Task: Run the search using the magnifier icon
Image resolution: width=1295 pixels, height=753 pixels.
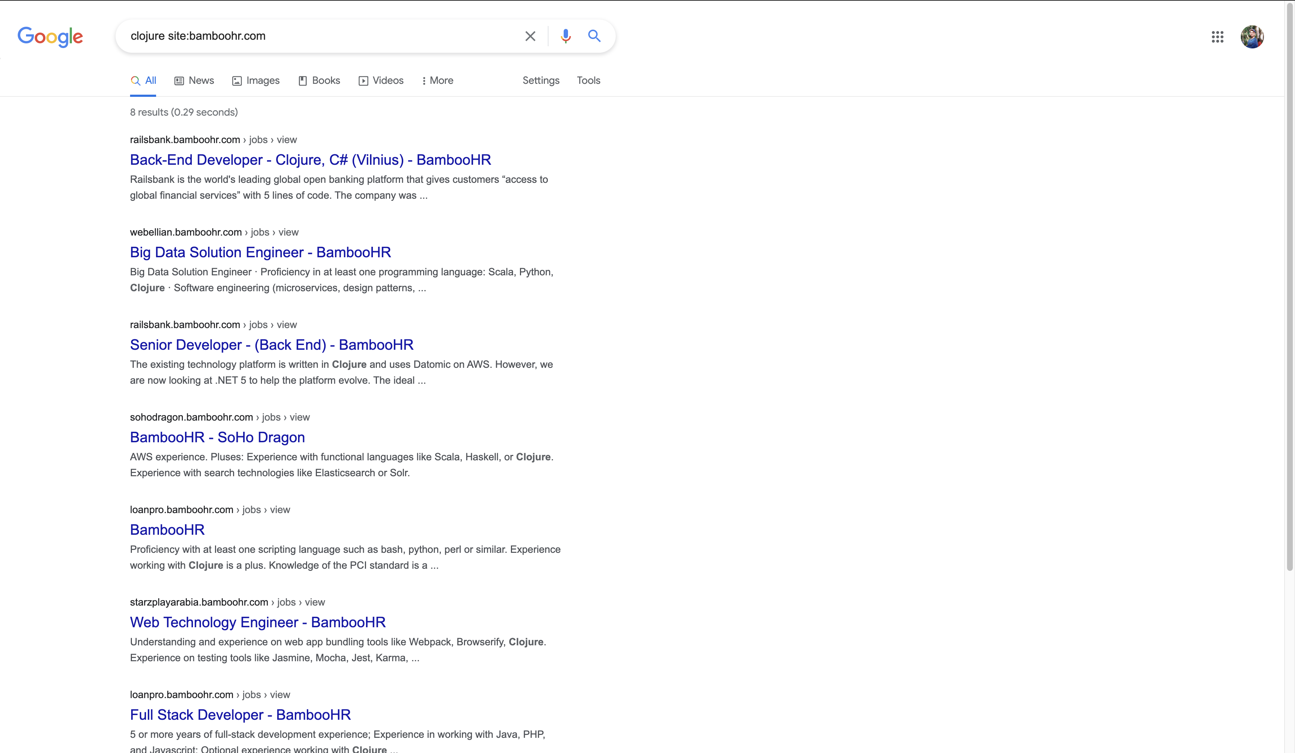Action: click(595, 36)
